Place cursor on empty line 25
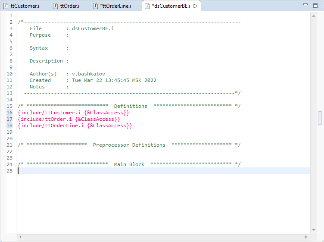324x242 pixels. click(163, 171)
